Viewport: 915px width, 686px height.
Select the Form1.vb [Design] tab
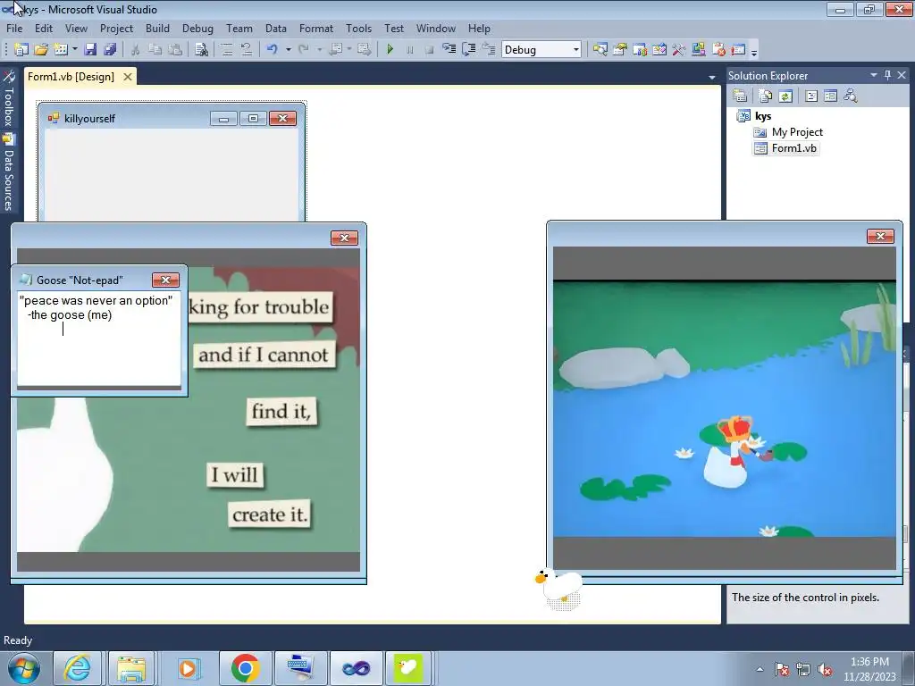(x=71, y=77)
